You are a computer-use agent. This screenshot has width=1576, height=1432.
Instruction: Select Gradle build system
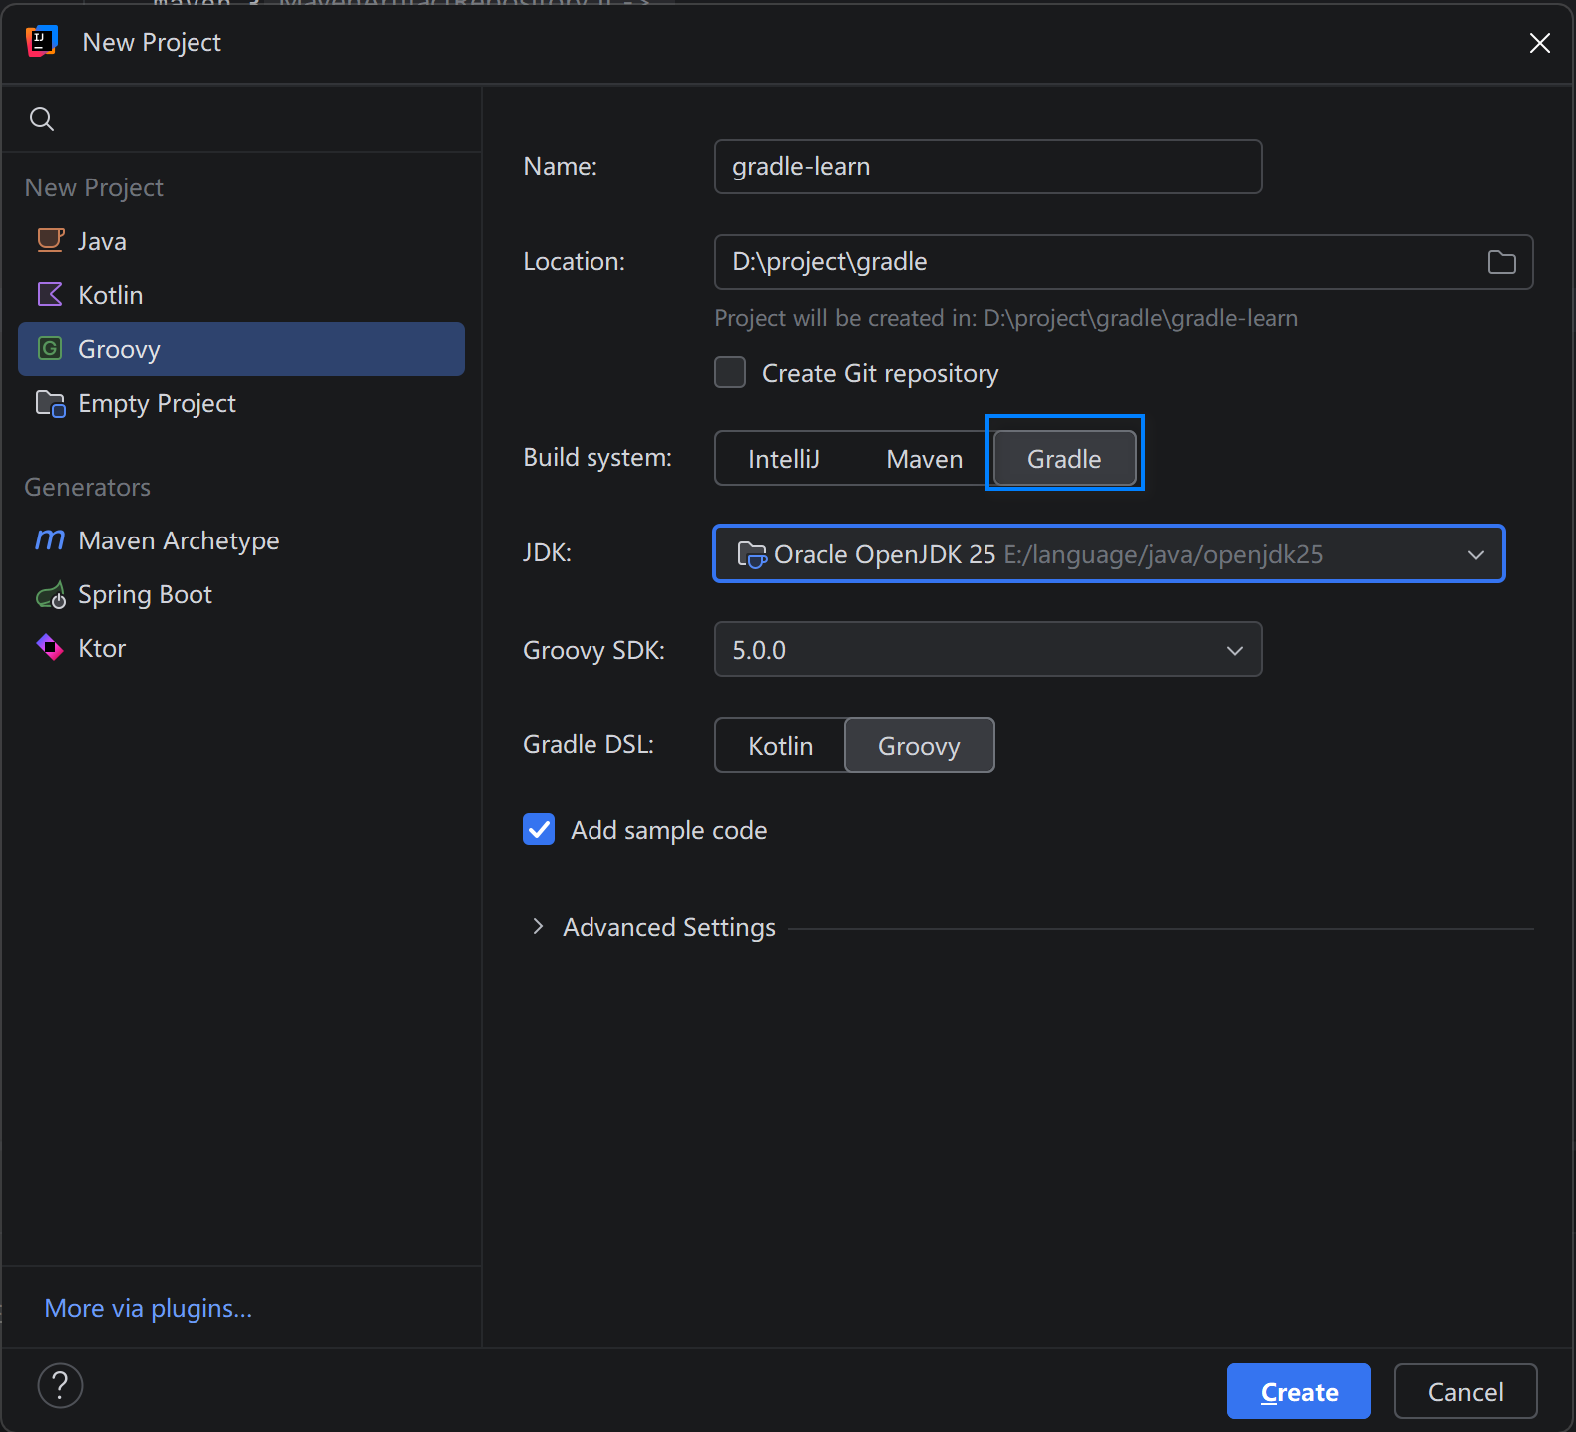pyautogui.click(x=1064, y=459)
